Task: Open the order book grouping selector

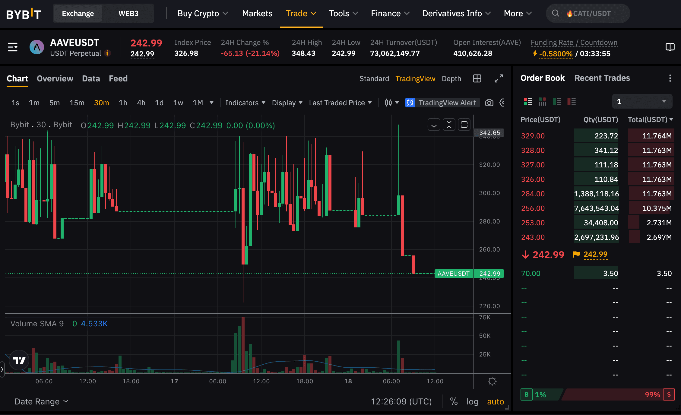Action: click(642, 101)
